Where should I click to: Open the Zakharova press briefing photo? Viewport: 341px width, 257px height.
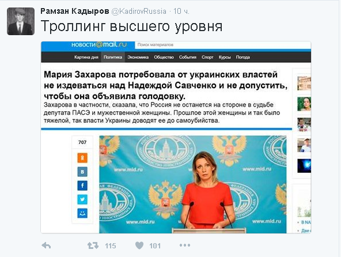coord(193,184)
